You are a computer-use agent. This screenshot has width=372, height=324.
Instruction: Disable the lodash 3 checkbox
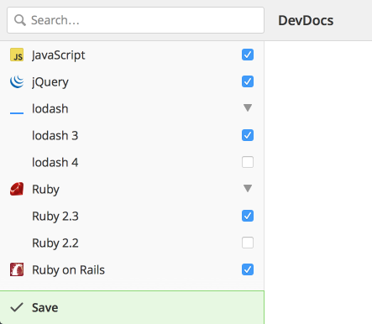[x=248, y=135]
